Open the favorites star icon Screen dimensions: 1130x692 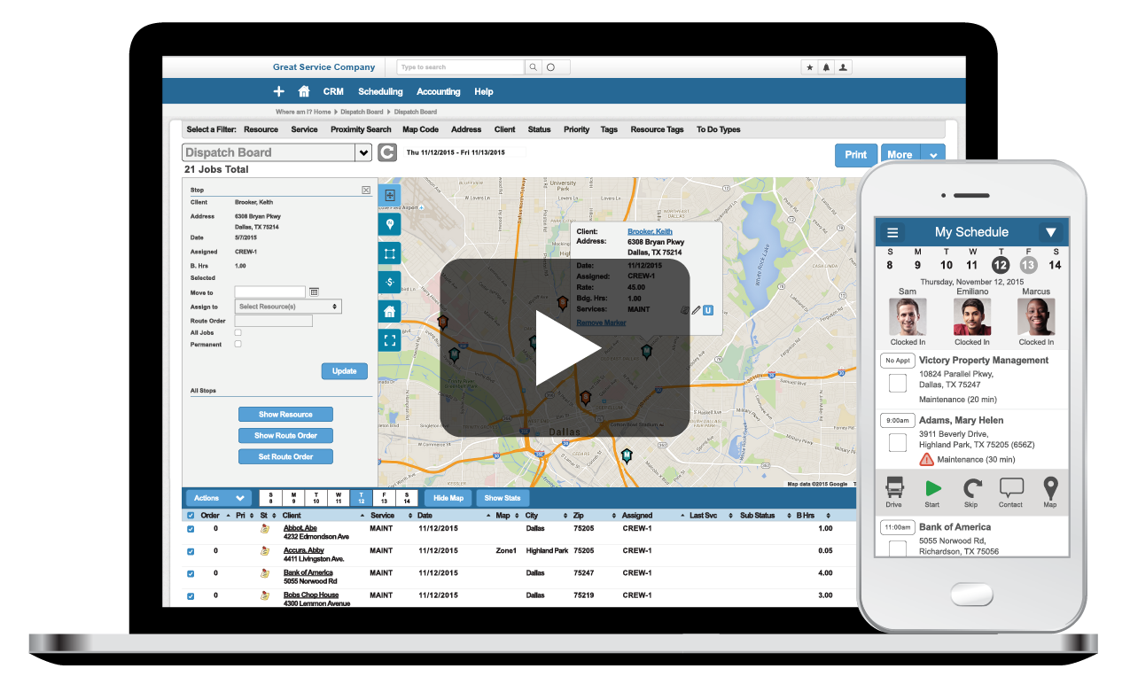click(x=809, y=67)
